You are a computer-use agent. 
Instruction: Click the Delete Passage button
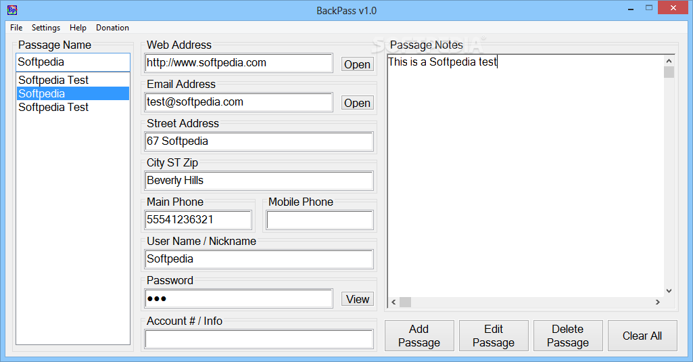coord(567,336)
